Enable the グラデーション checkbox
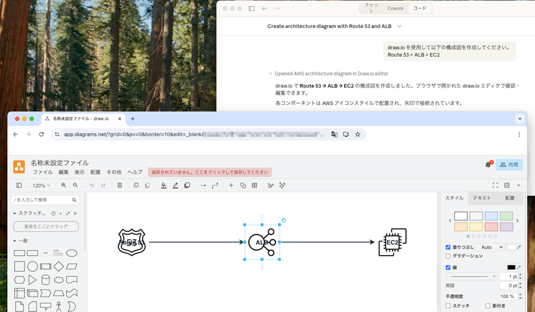 click(448, 256)
